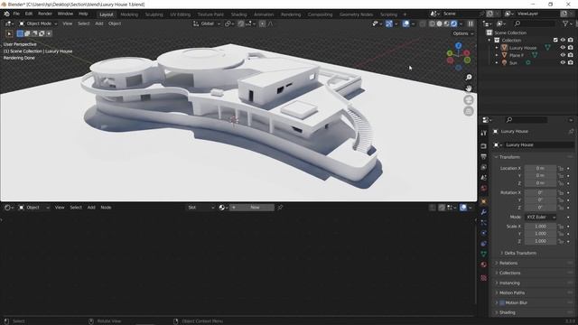Image resolution: width=578 pixels, height=325 pixels.
Task: Click the select box tool icon
Action: (9, 33)
